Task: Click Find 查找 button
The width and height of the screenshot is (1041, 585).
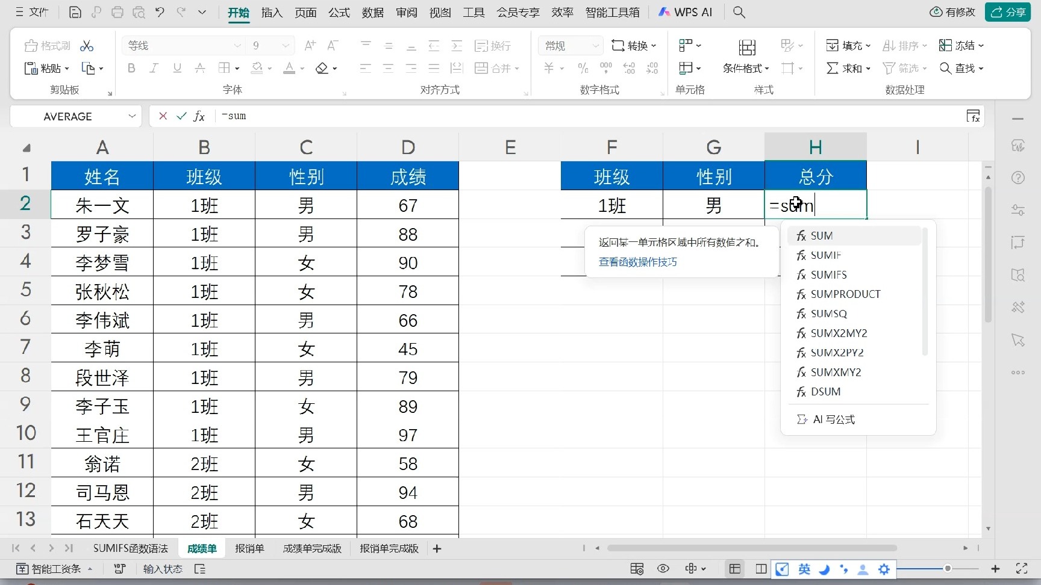Action: (x=961, y=68)
